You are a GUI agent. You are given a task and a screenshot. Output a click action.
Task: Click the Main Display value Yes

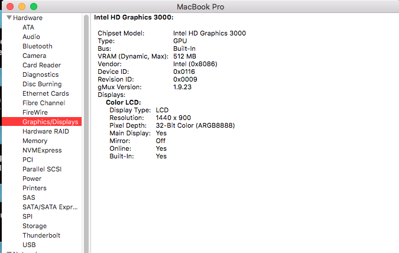tap(161, 133)
